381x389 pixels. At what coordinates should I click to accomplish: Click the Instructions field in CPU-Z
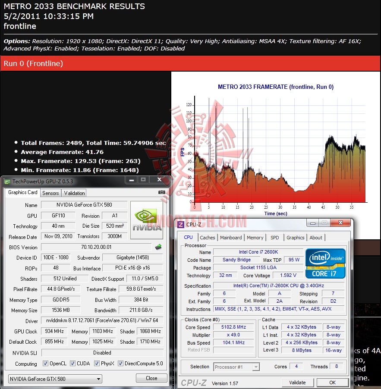(278, 309)
